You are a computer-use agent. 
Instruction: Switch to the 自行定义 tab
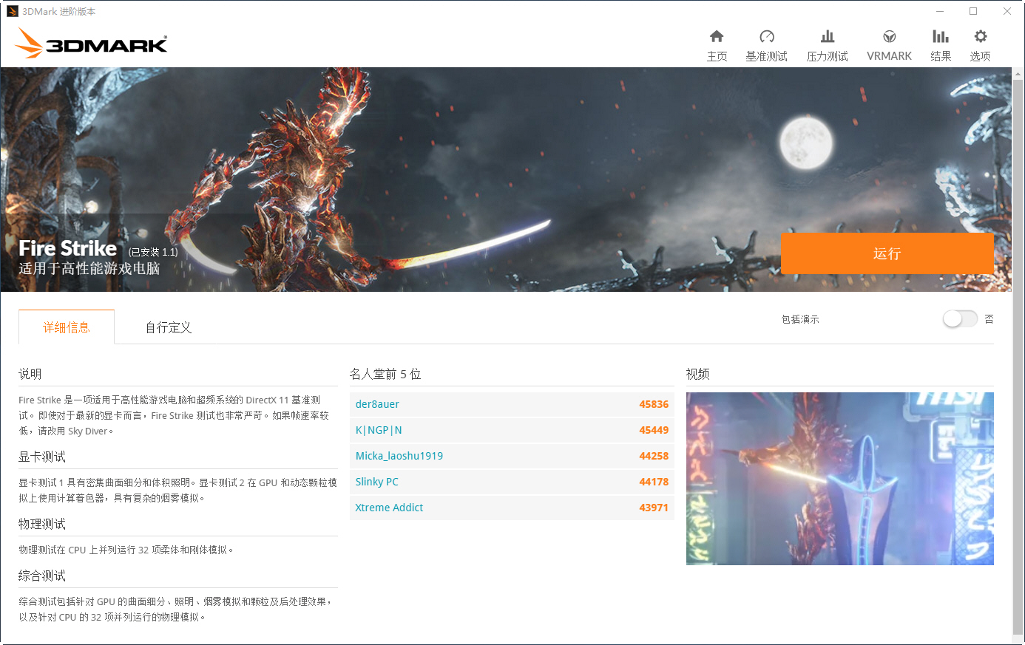click(x=169, y=327)
